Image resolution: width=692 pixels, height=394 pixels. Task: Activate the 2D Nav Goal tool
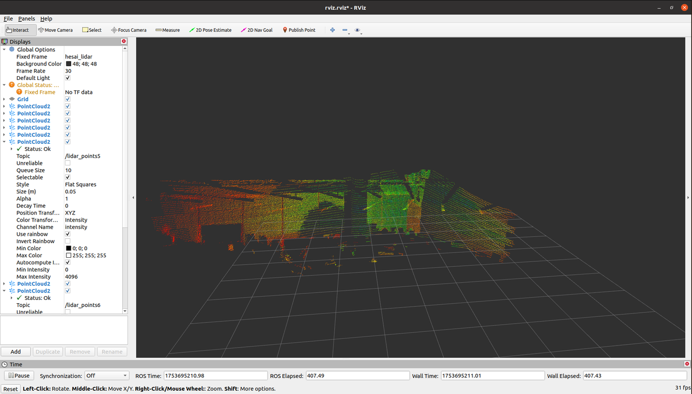(x=257, y=30)
